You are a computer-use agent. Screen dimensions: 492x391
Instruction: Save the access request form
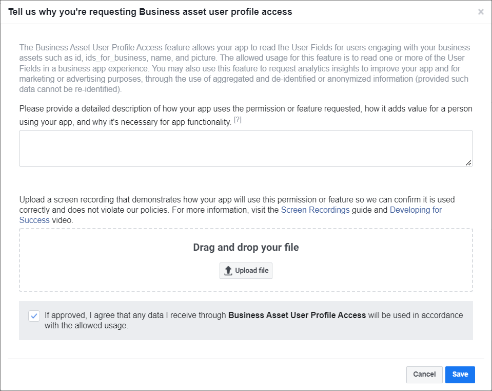tap(460, 375)
